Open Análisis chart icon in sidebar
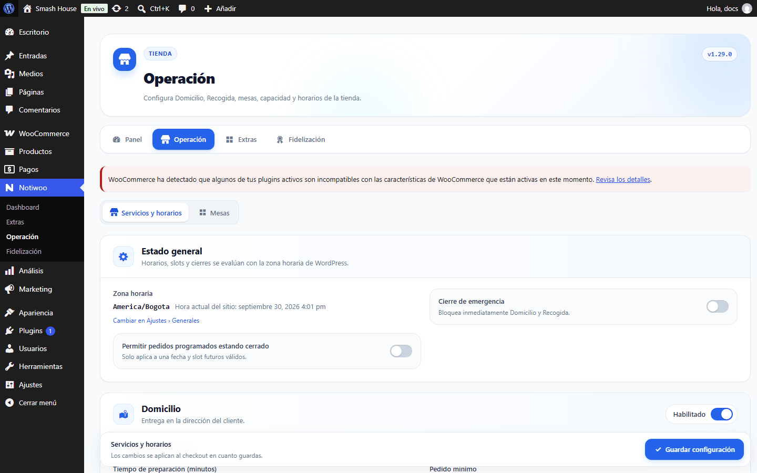 click(9, 271)
